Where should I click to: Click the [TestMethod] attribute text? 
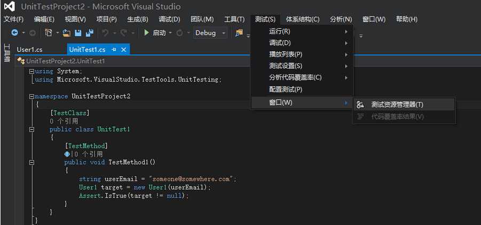pyautogui.click(x=86, y=146)
